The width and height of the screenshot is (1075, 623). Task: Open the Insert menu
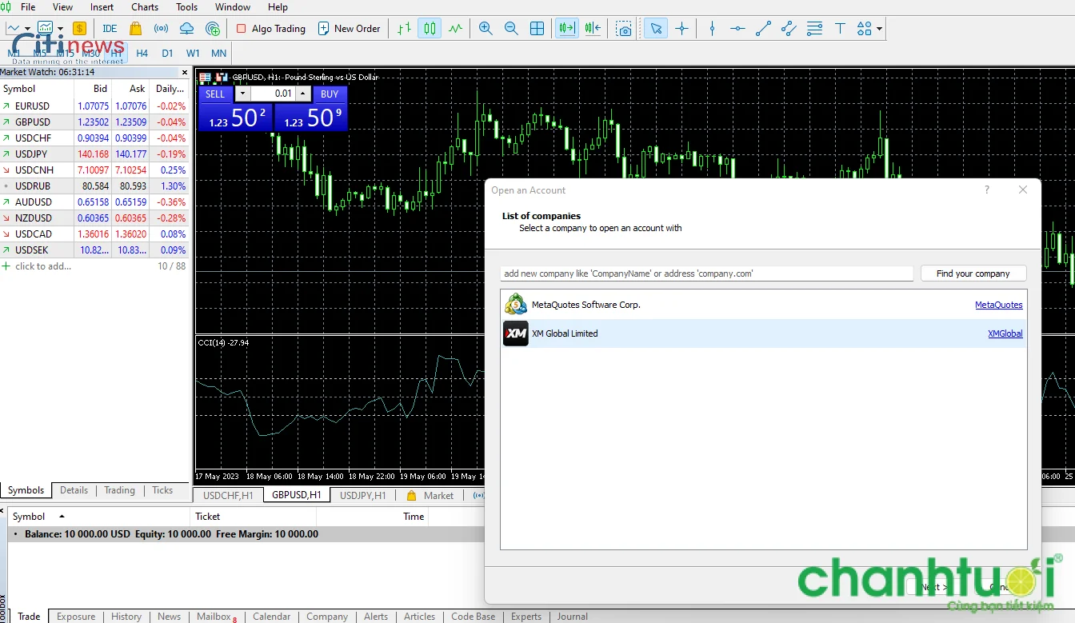102,7
